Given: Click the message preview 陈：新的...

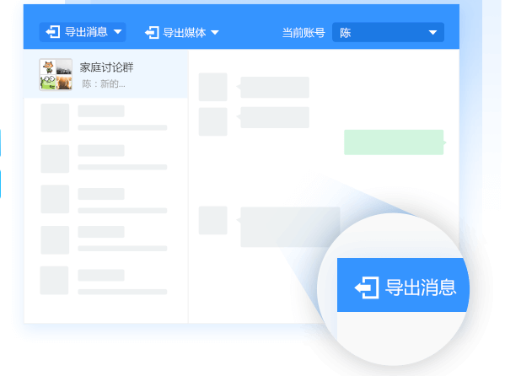Looking at the screenshot, I should coord(104,84).
